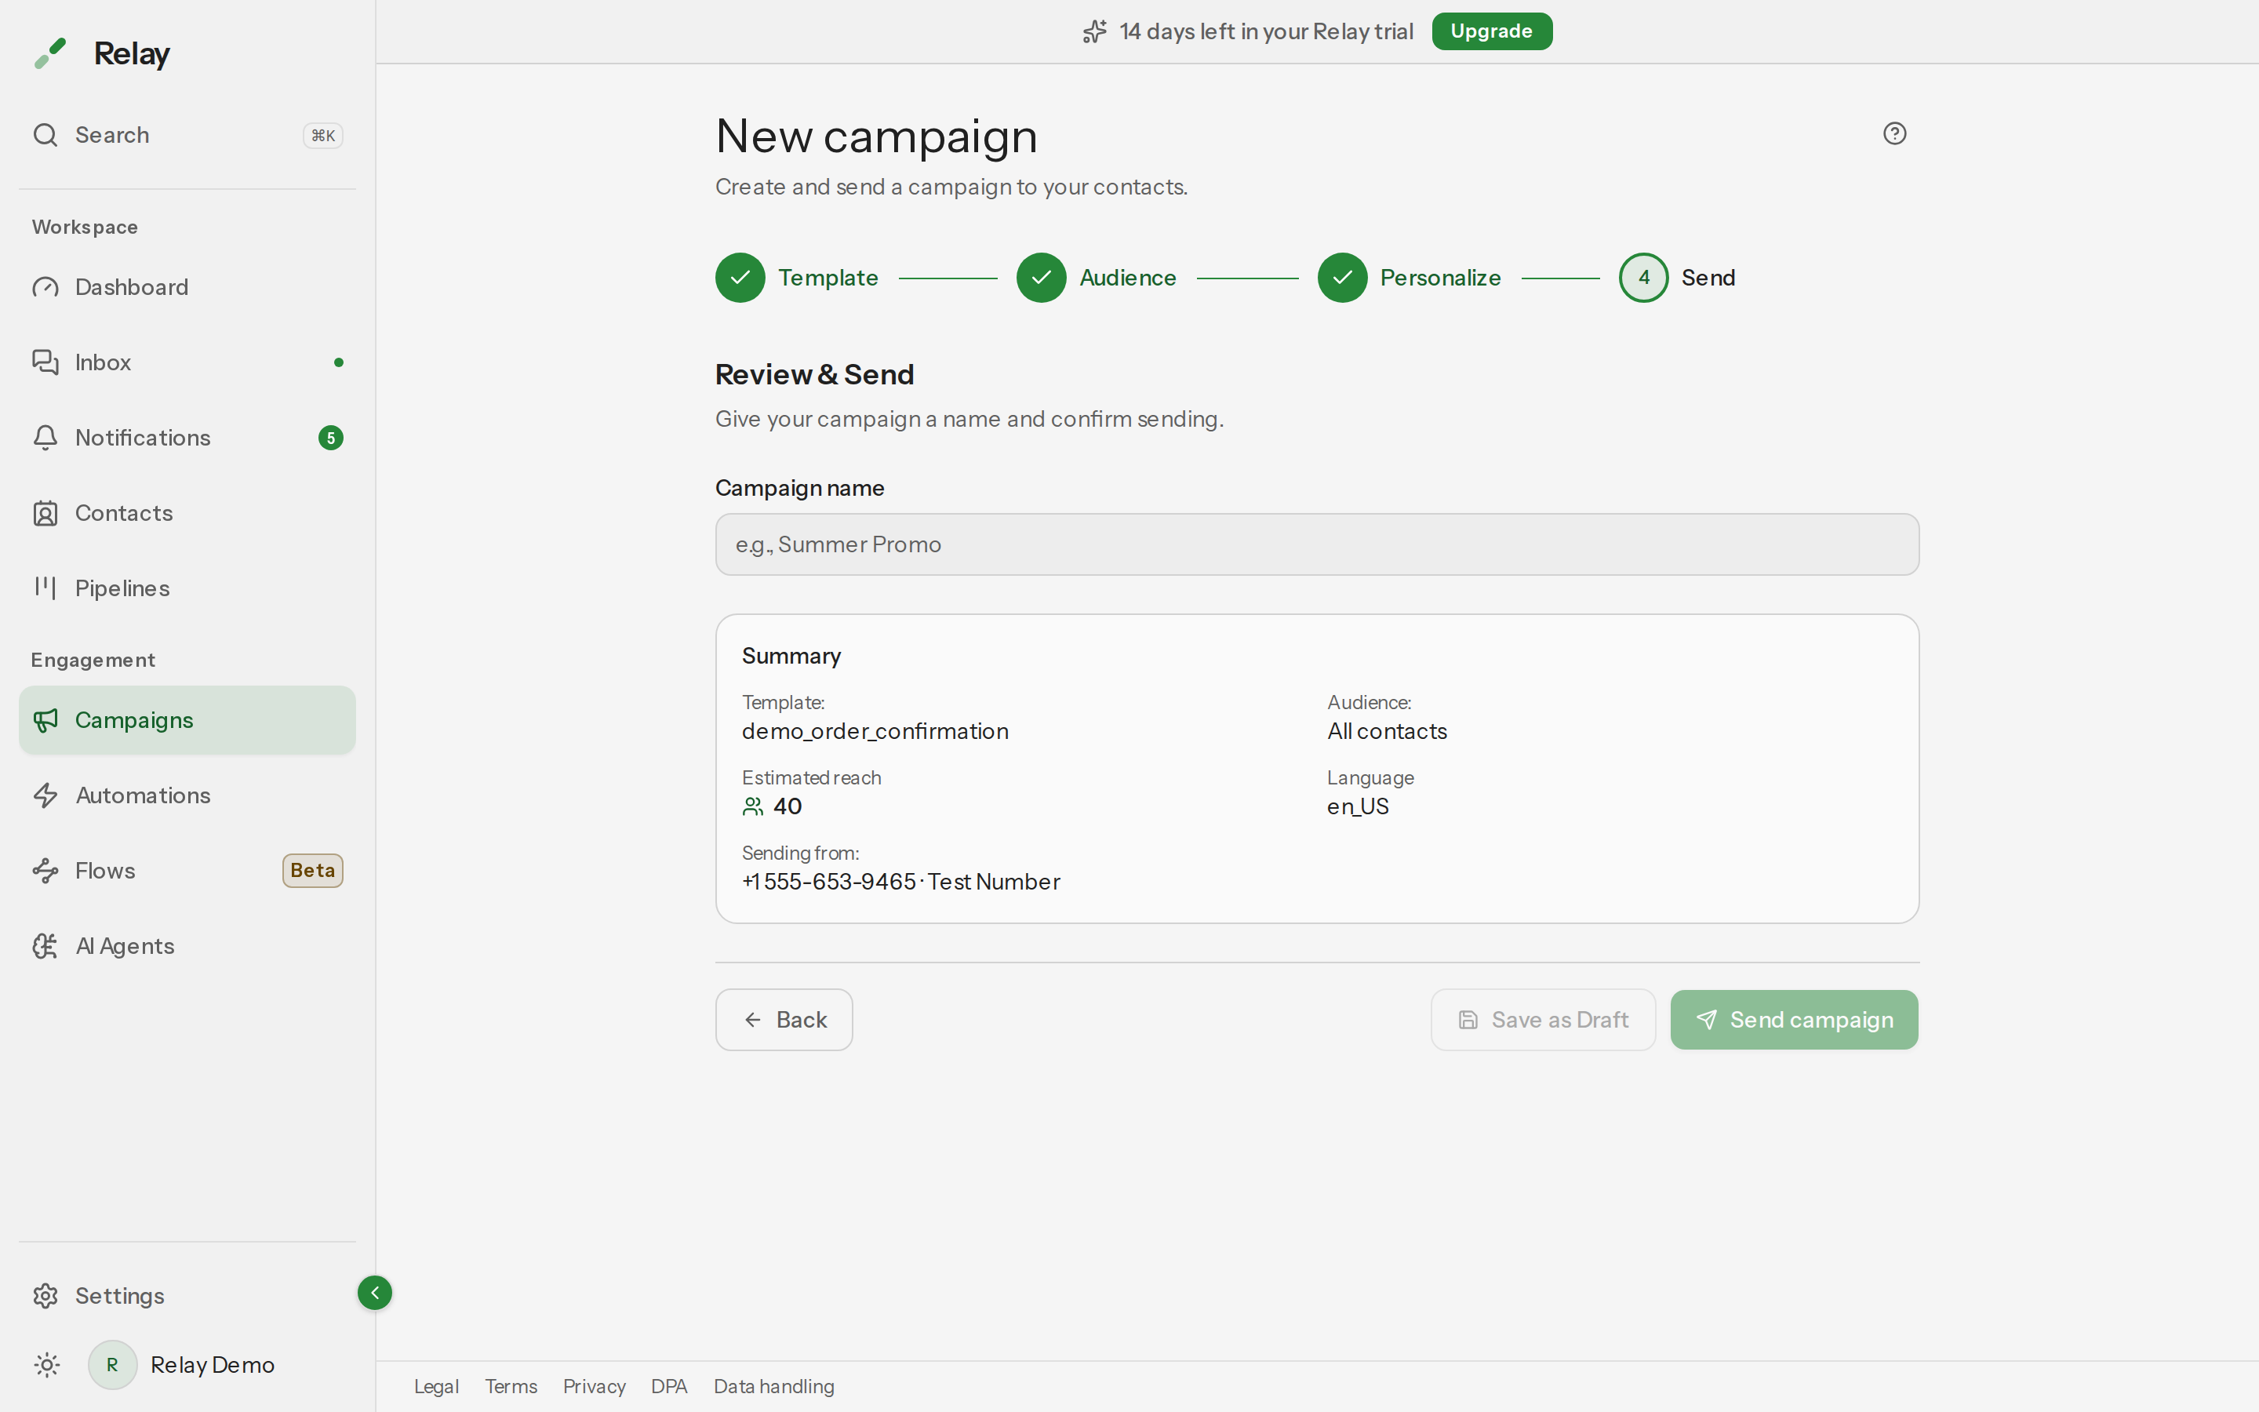Open DPA link in footer
The height and width of the screenshot is (1412, 2259).
coord(669,1387)
